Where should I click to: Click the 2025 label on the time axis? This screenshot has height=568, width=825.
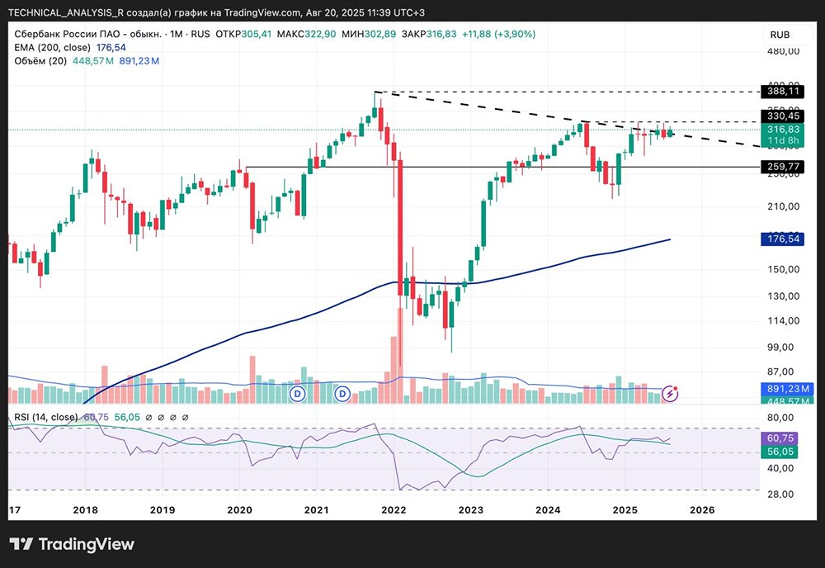tap(625, 510)
